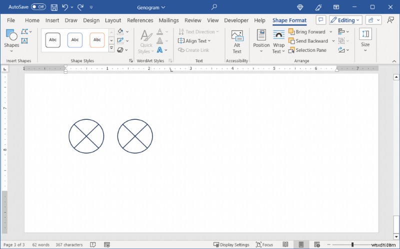Click the Text Fill letter A icon
Viewport: 400px width, 249px height.
pos(159,31)
